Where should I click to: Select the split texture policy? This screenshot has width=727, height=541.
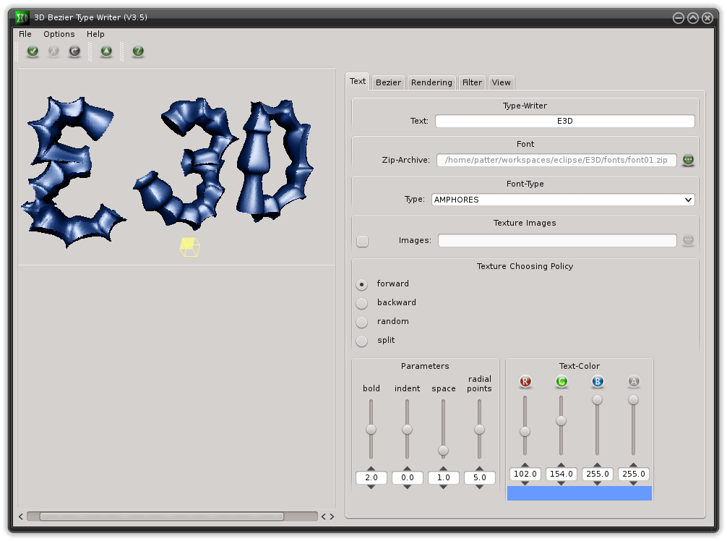click(362, 341)
